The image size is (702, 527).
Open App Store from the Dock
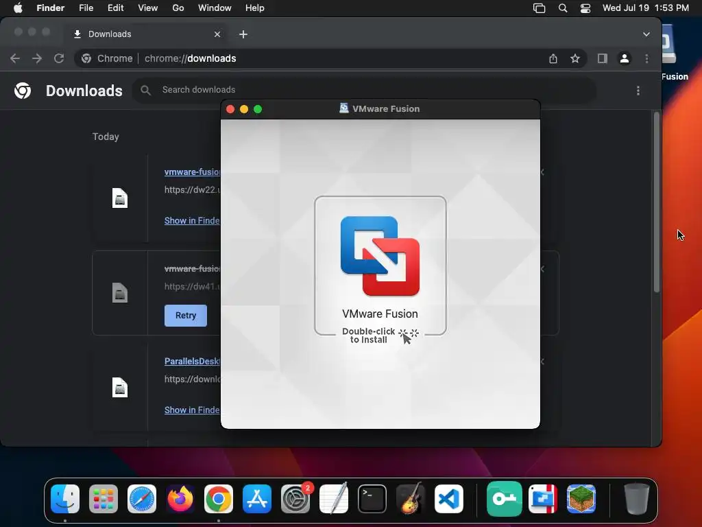[x=257, y=499]
